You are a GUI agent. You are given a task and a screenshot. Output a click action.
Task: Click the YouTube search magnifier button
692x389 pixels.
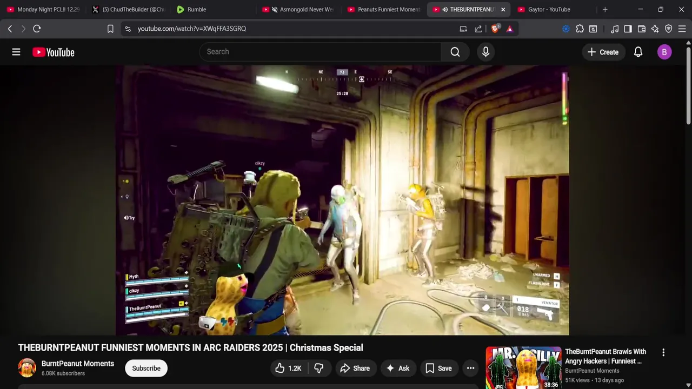click(x=455, y=52)
